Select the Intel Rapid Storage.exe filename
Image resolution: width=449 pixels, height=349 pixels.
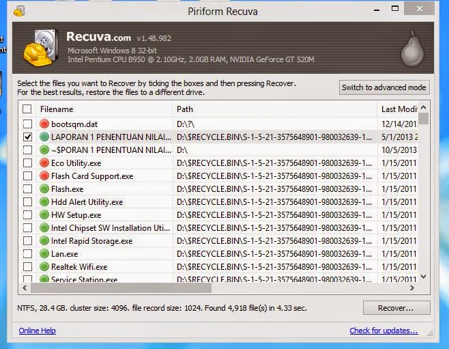(x=91, y=240)
